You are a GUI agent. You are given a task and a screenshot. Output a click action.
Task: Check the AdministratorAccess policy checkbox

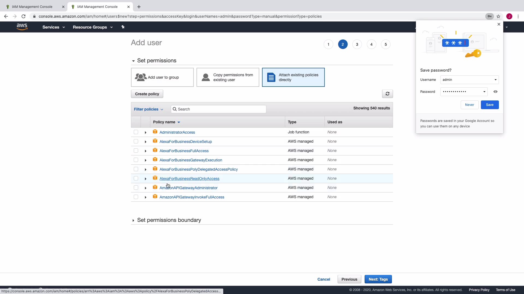pyautogui.click(x=136, y=132)
